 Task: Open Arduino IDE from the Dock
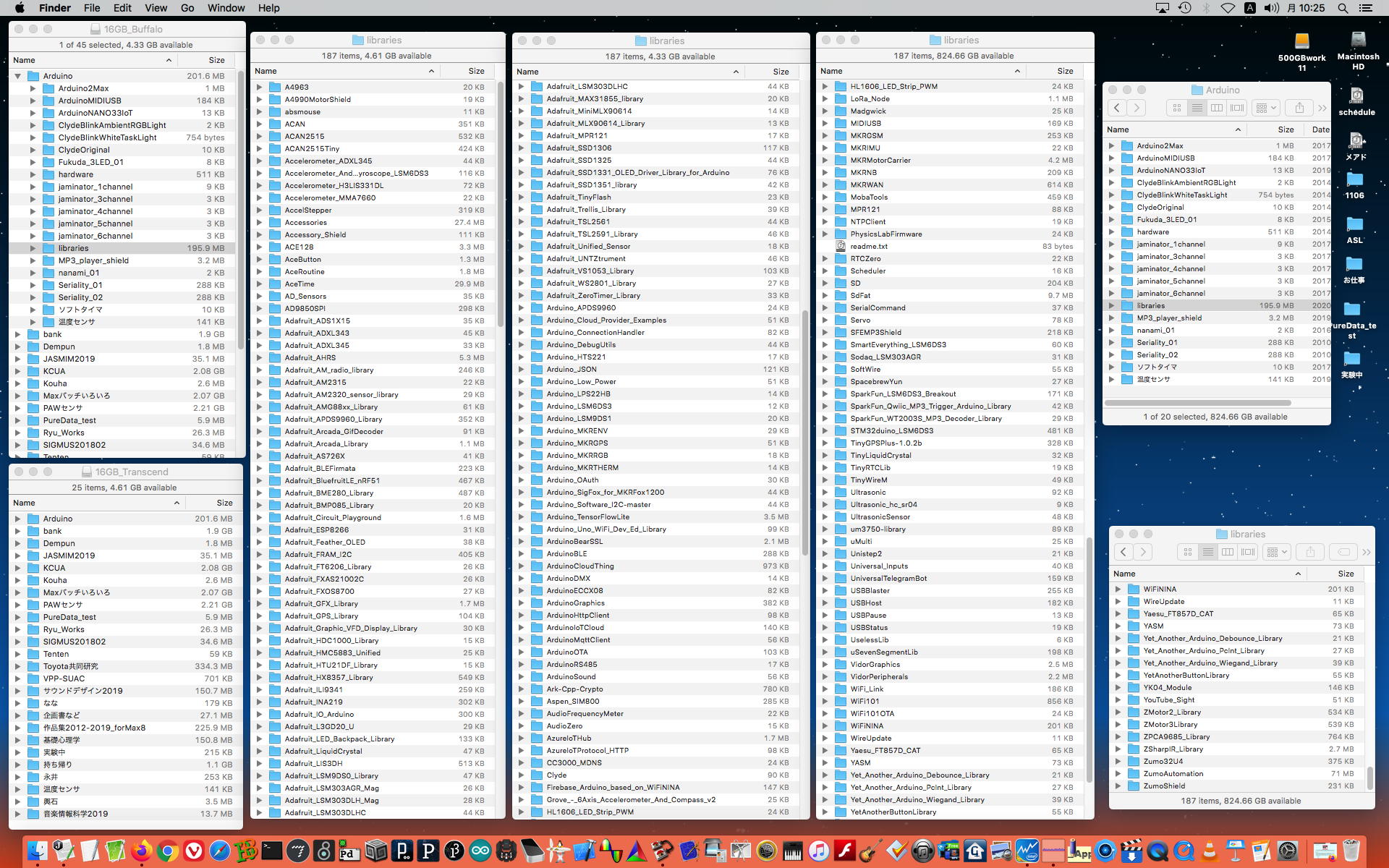pyautogui.click(x=480, y=851)
